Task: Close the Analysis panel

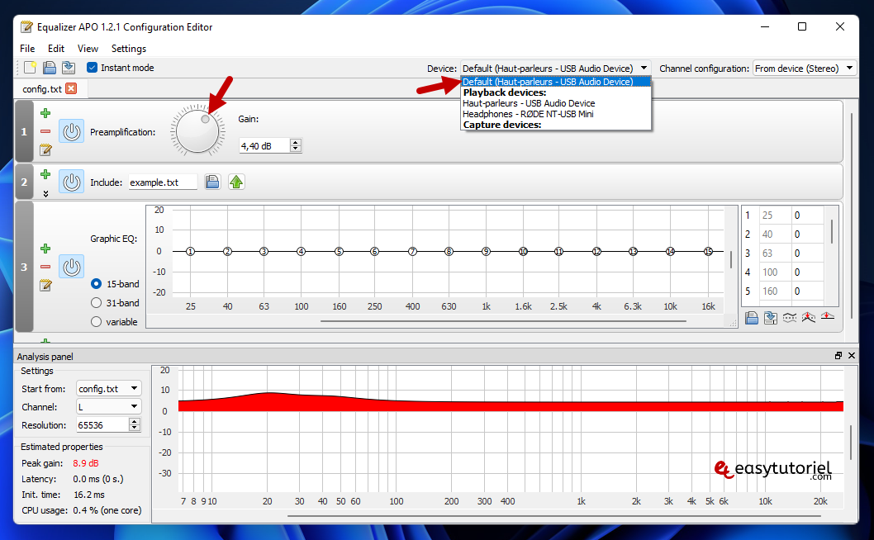Action: coord(852,356)
